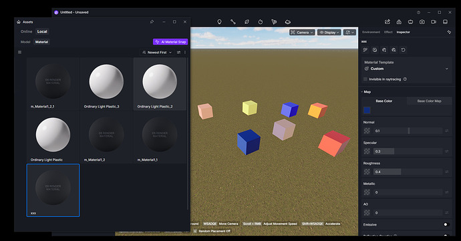Open the hamburger list menu in Assets
Image resolution: width=461 pixels, height=241 pixels.
19,52
